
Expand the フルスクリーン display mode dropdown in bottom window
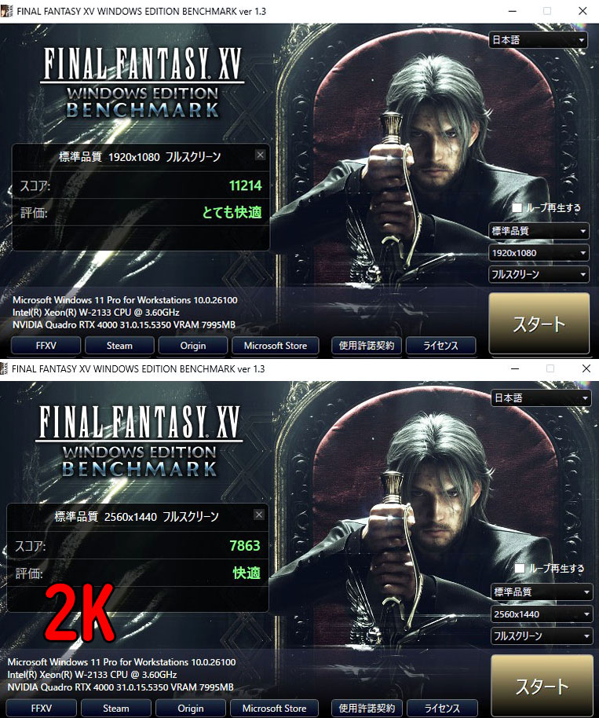pos(542,636)
